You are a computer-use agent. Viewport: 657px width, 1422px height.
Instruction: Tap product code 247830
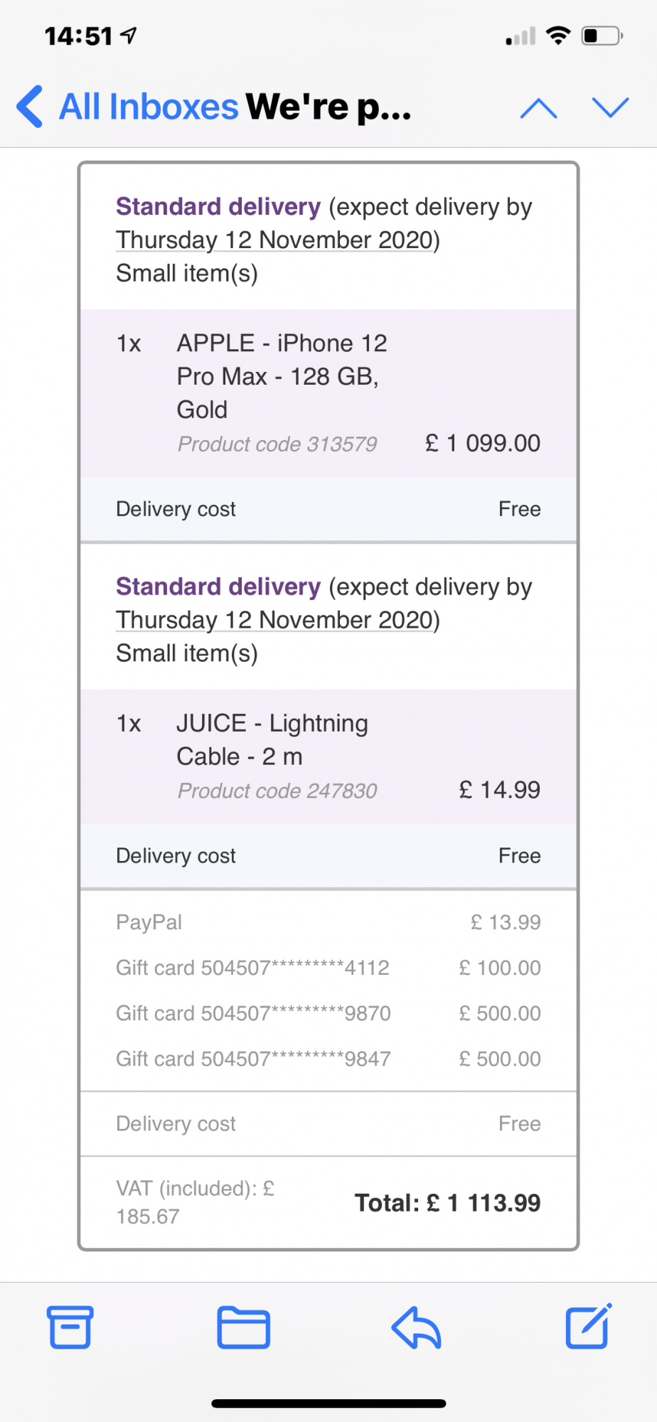277,791
